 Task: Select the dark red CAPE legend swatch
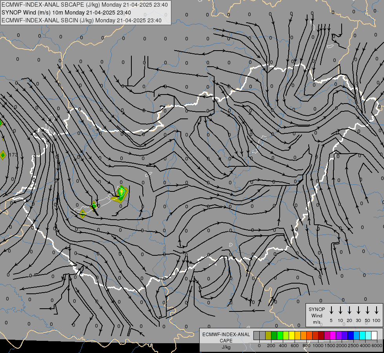tap(322, 335)
